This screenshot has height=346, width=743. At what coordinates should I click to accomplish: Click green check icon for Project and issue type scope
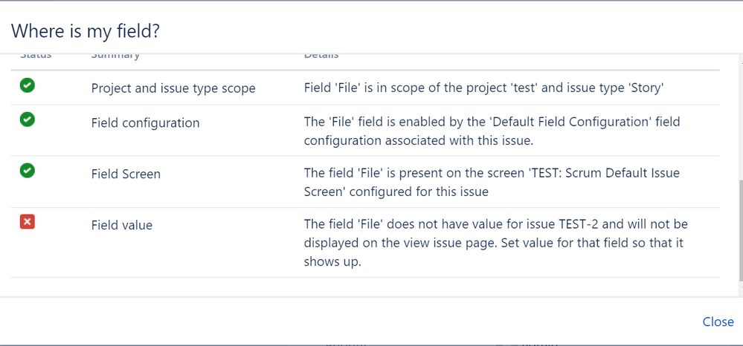(x=28, y=85)
